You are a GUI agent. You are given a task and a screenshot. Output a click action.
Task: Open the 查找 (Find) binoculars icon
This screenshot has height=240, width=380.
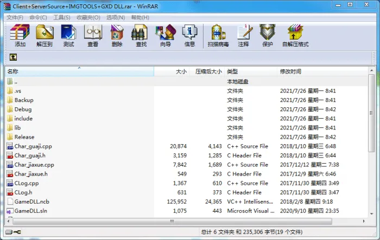pos(141,35)
